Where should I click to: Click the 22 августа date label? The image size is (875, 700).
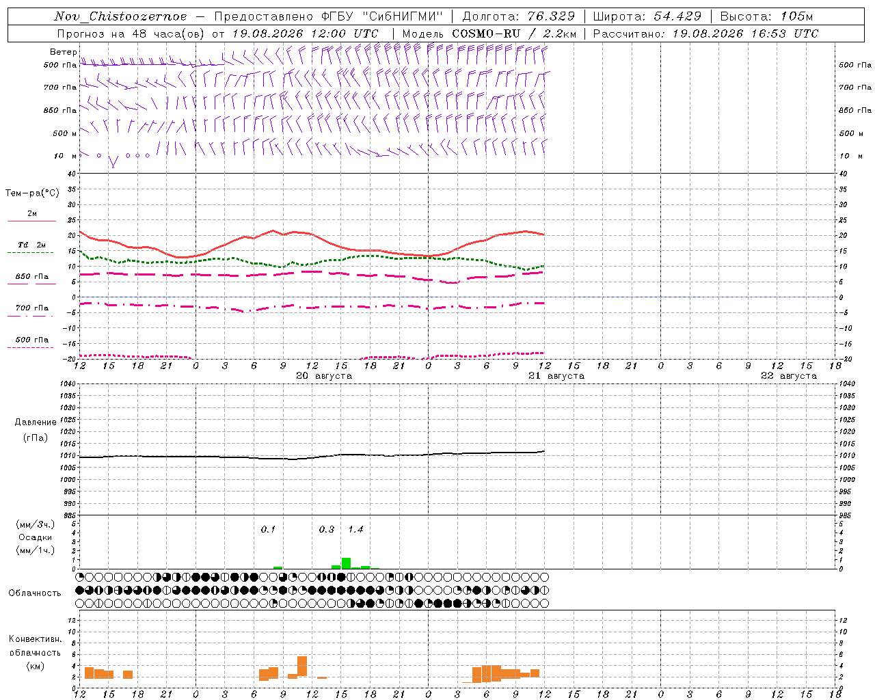(x=789, y=376)
